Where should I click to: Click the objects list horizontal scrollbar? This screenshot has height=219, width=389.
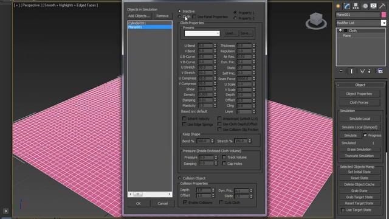[150, 194]
